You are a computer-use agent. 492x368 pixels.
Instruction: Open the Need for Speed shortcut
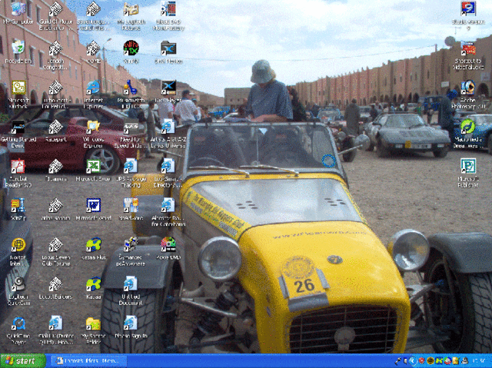pyautogui.click(x=131, y=128)
